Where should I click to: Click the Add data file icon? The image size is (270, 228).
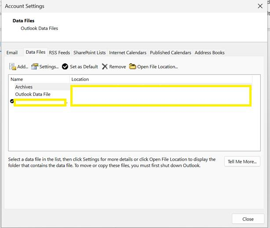point(13,66)
